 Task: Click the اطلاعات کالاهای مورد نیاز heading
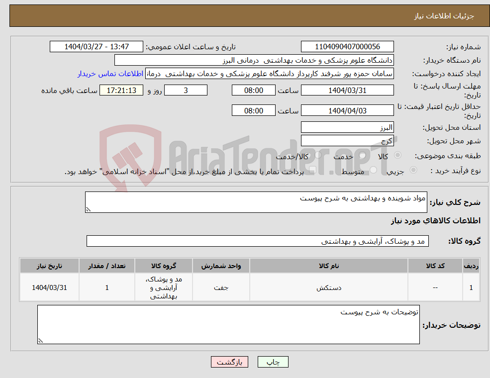click(x=436, y=220)
